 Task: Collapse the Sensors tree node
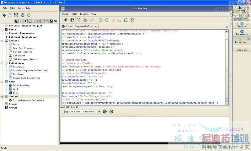point(2,41)
